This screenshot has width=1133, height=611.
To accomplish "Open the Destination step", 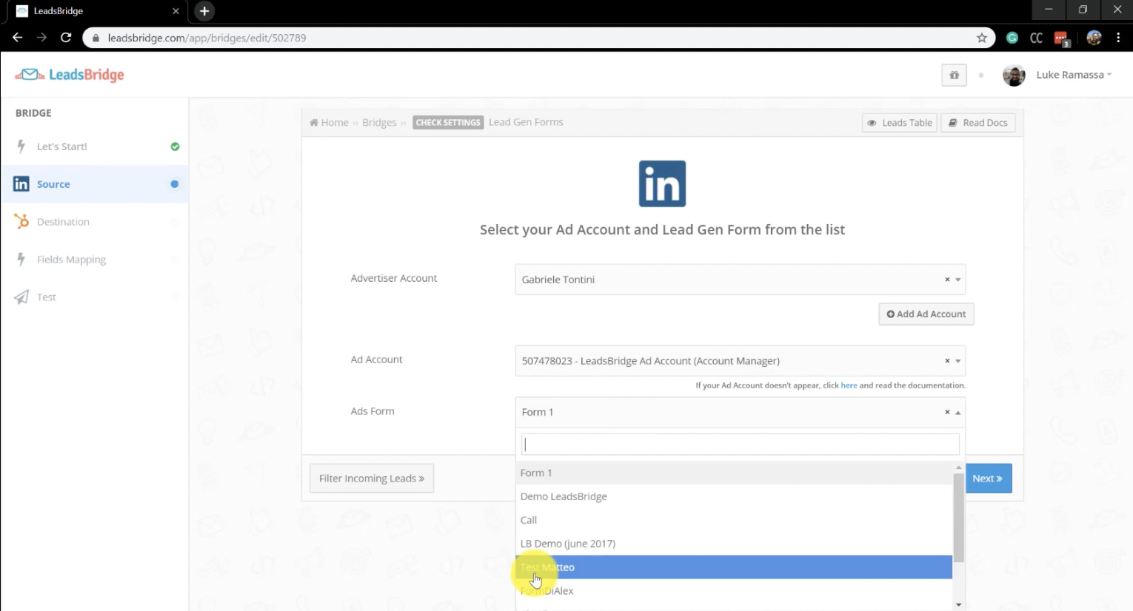I will pyautogui.click(x=96, y=222).
